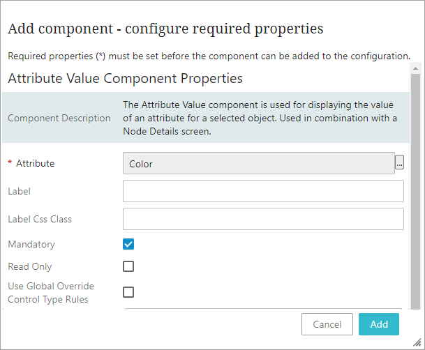Click the partially visible field below the checkboxes
The image size is (425, 350).
tap(263, 309)
